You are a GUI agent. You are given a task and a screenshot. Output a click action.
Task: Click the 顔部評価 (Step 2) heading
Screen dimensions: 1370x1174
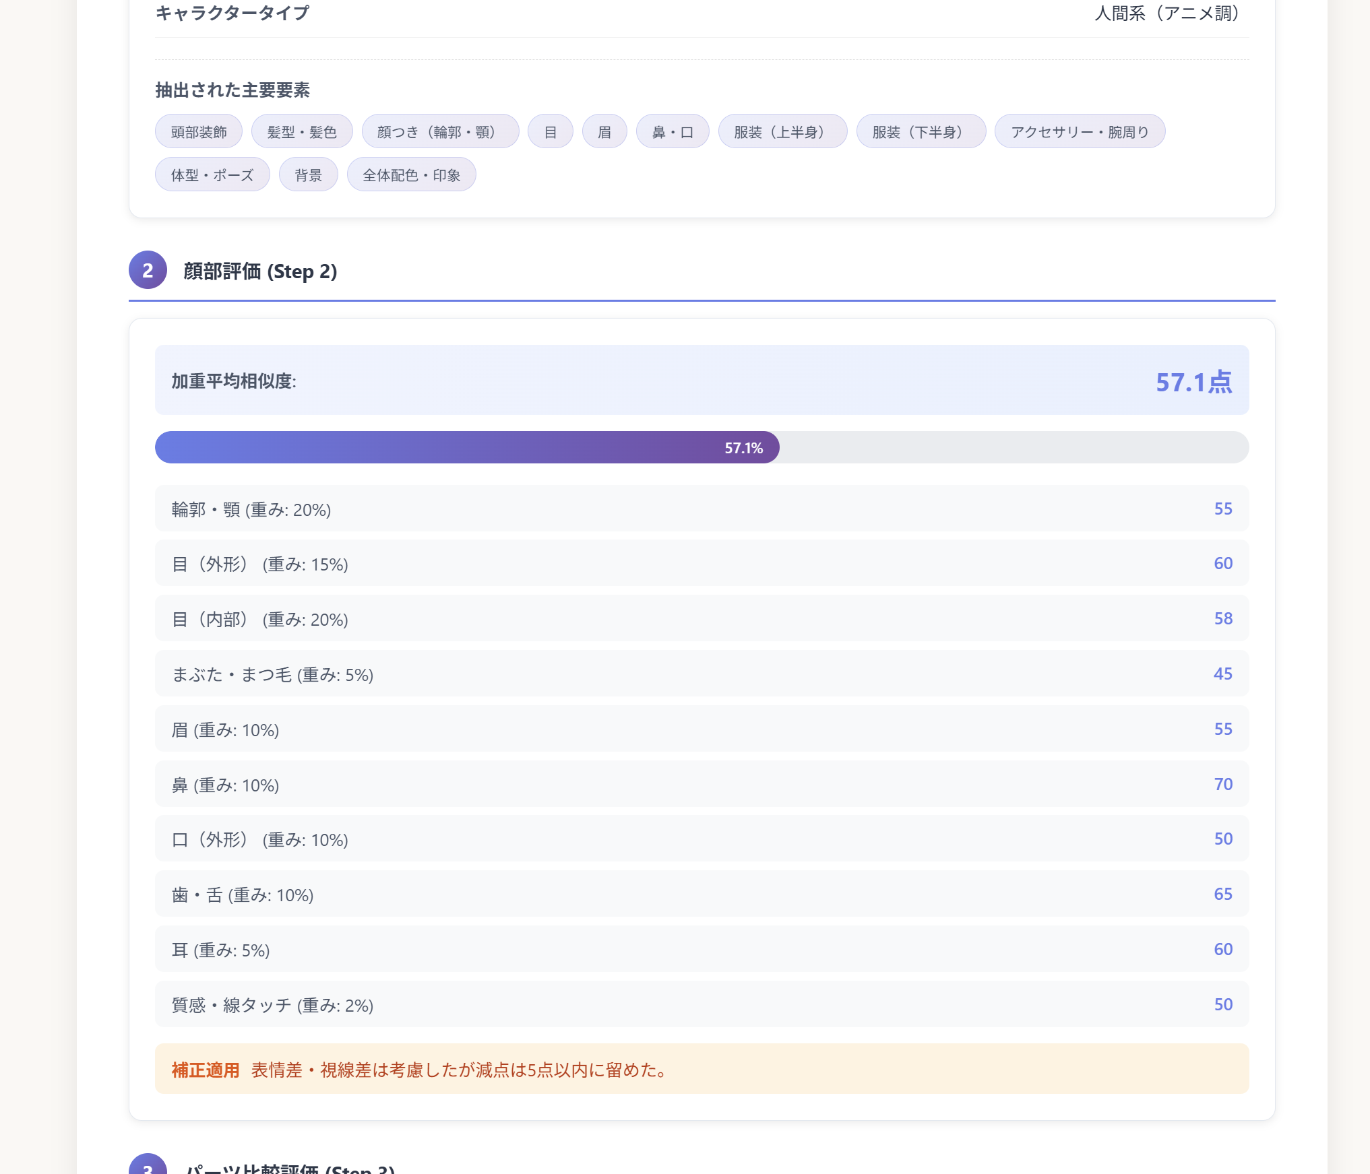(x=260, y=271)
